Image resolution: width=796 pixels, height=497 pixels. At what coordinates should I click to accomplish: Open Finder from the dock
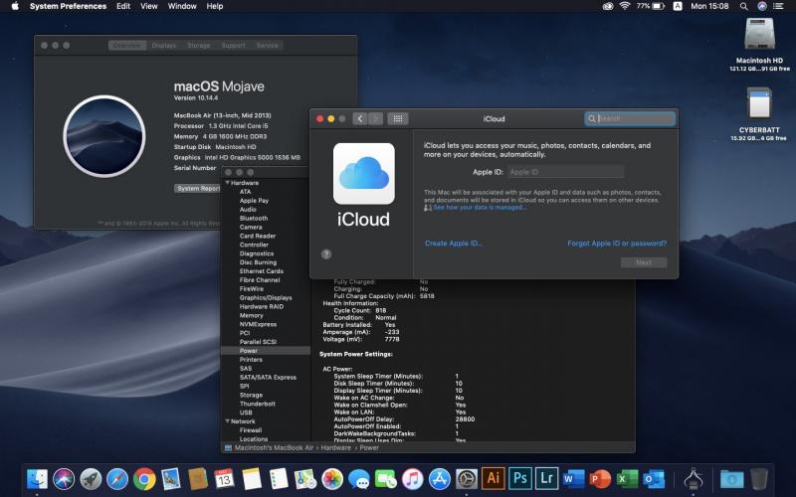click(37, 479)
